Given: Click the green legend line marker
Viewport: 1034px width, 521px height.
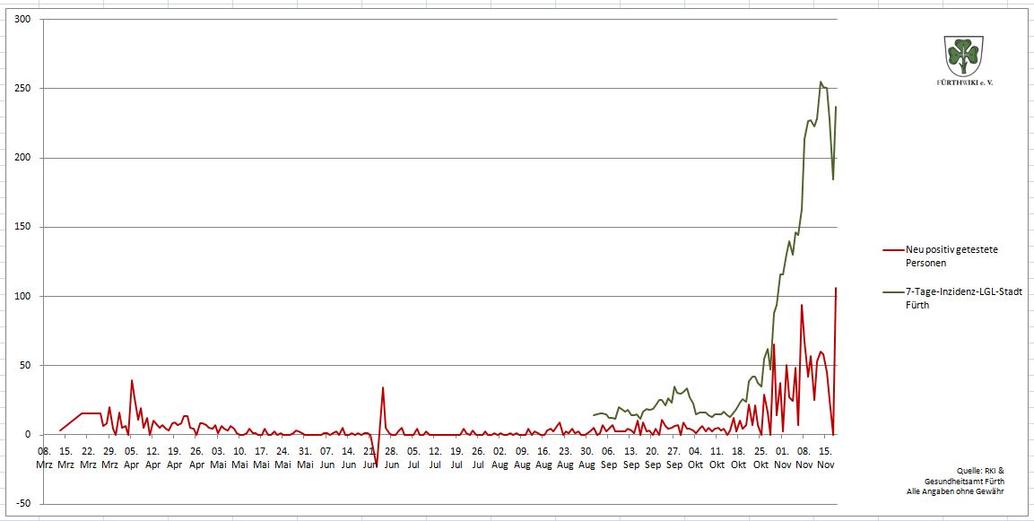Looking at the screenshot, I should click(892, 292).
